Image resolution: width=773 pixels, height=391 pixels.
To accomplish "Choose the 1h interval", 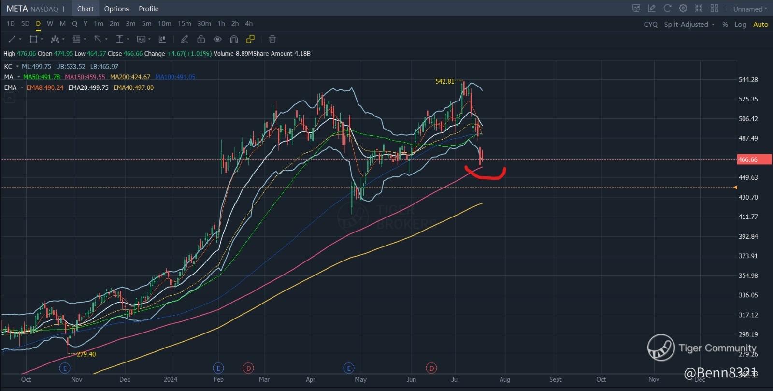I will (221, 24).
